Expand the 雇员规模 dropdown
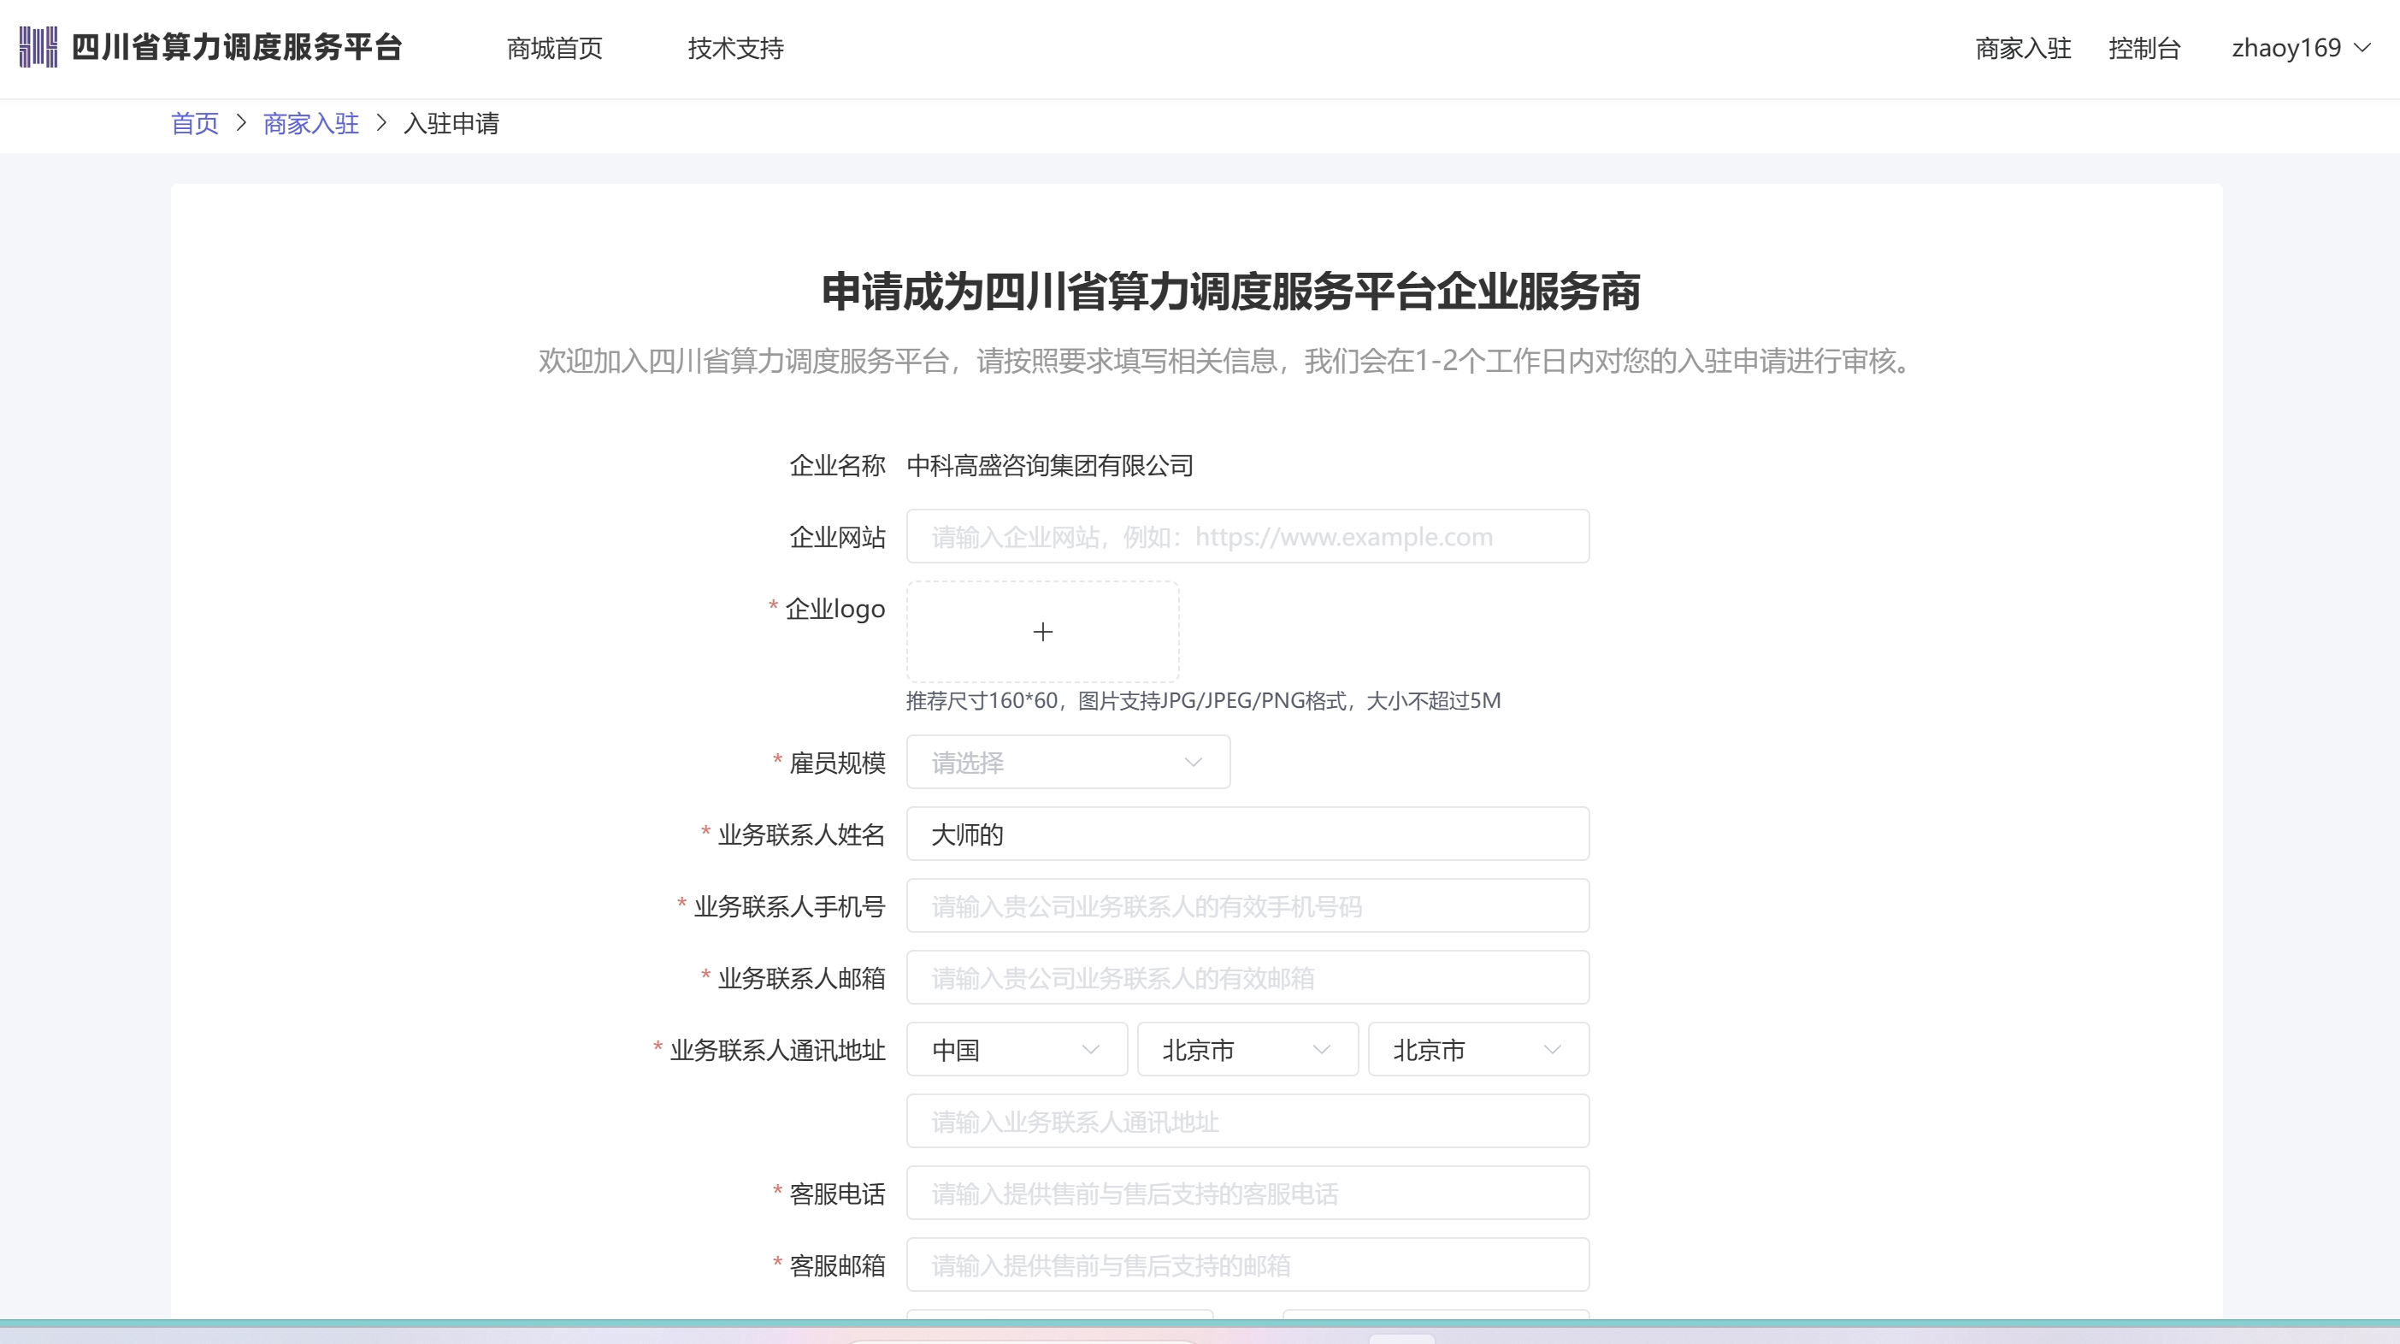Screen dimensions: 2400x1344 [1068, 763]
